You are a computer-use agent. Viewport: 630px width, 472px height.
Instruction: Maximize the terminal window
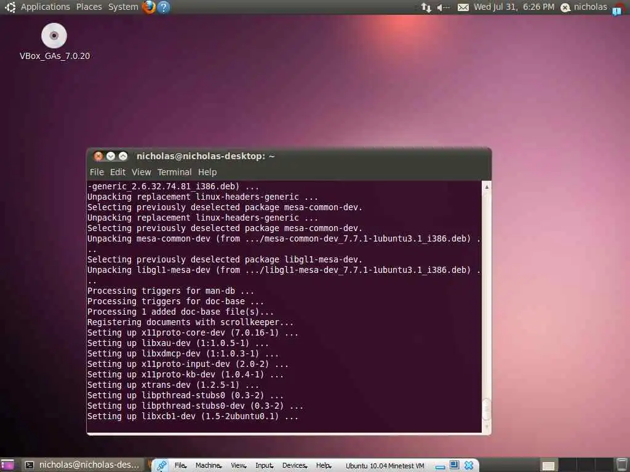pos(123,156)
